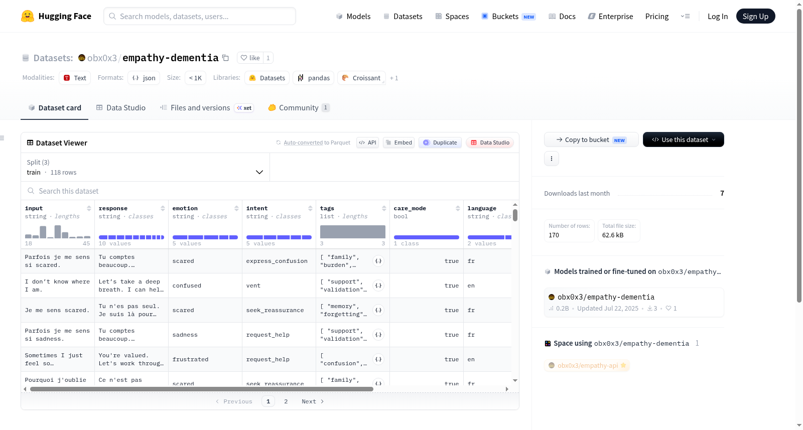Screen dimensions: 803x430
Task: Expand the train split dropdown
Action: [146, 167]
